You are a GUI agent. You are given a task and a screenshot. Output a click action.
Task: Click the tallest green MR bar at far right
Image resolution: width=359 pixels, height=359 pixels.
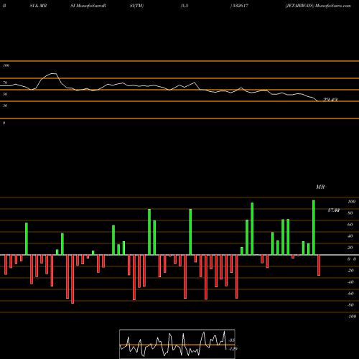point(314,228)
